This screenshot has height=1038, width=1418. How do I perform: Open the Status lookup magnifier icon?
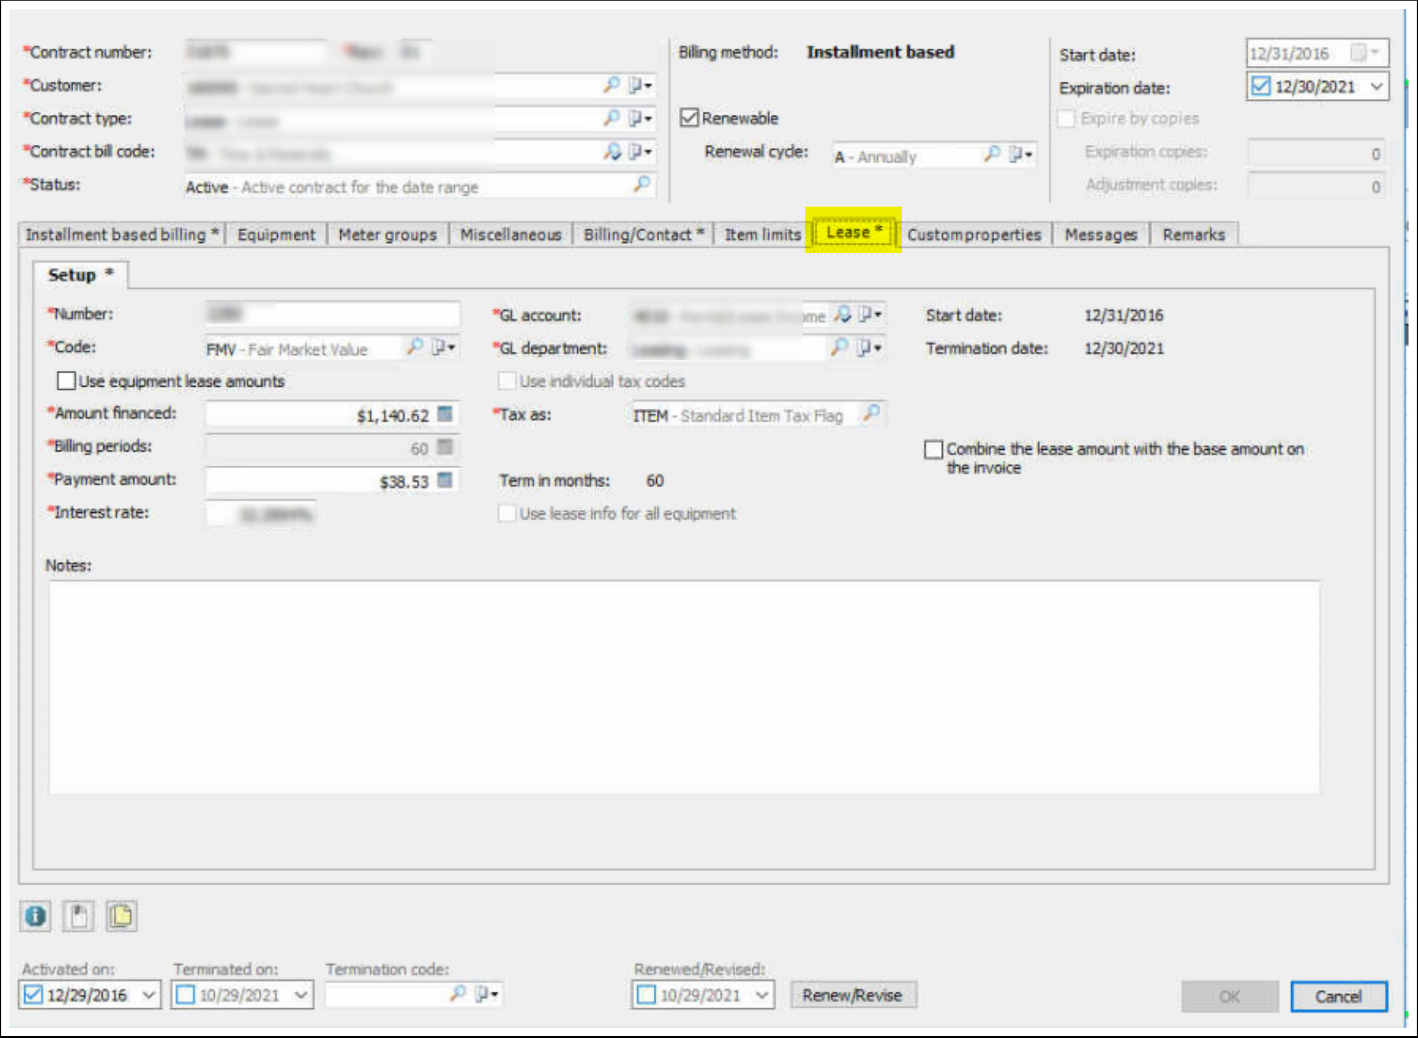642,184
